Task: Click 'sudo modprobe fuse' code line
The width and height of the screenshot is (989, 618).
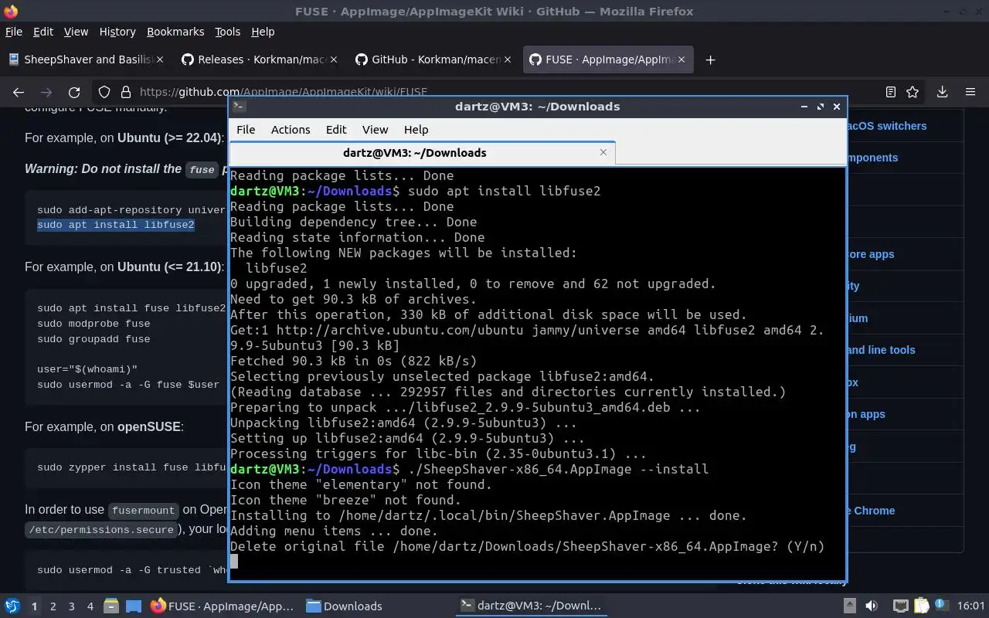Action: tap(93, 324)
